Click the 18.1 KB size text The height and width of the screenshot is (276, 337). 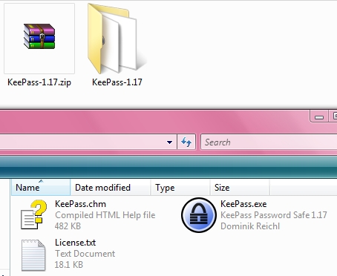pyautogui.click(x=69, y=265)
